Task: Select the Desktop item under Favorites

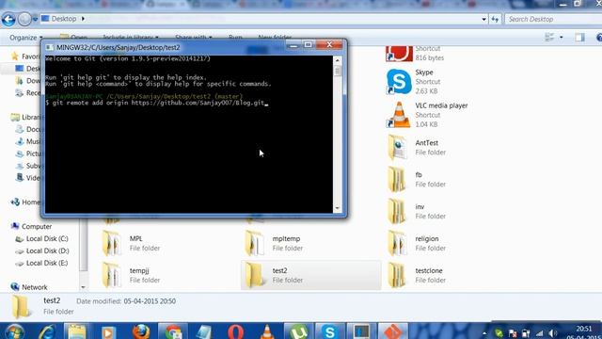Action: [x=27, y=69]
